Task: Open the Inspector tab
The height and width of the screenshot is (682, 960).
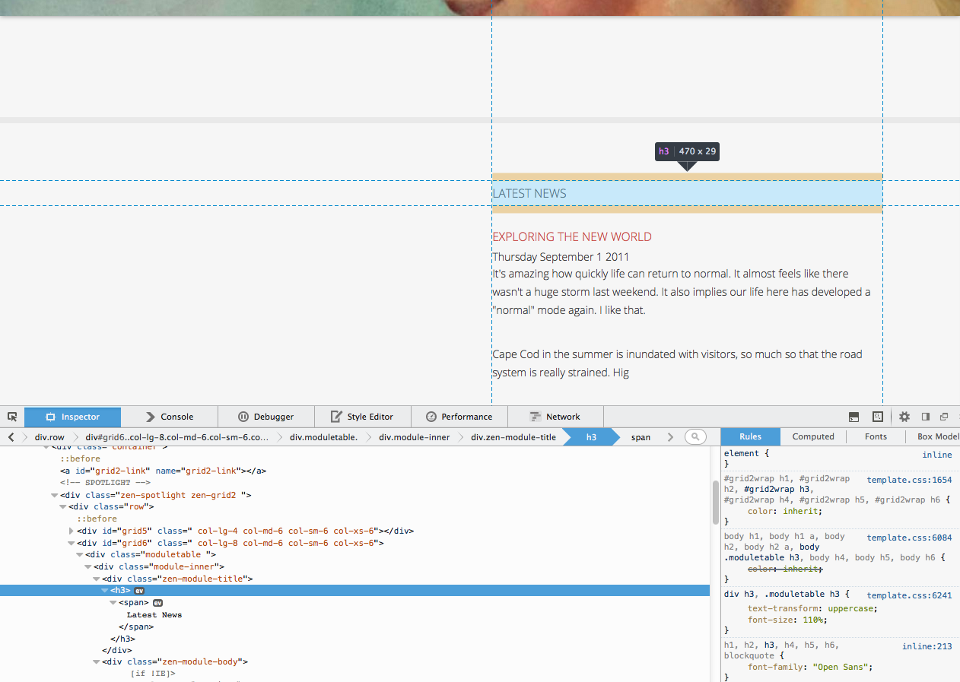Action: coord(73,417)
